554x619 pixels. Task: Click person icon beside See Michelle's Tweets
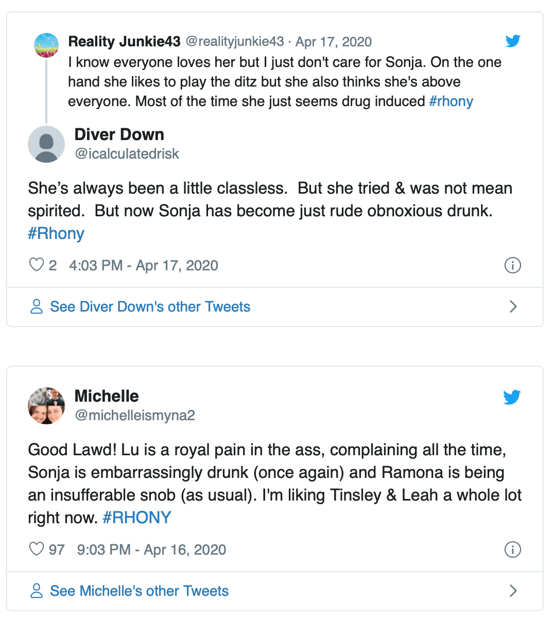point(37,591)
